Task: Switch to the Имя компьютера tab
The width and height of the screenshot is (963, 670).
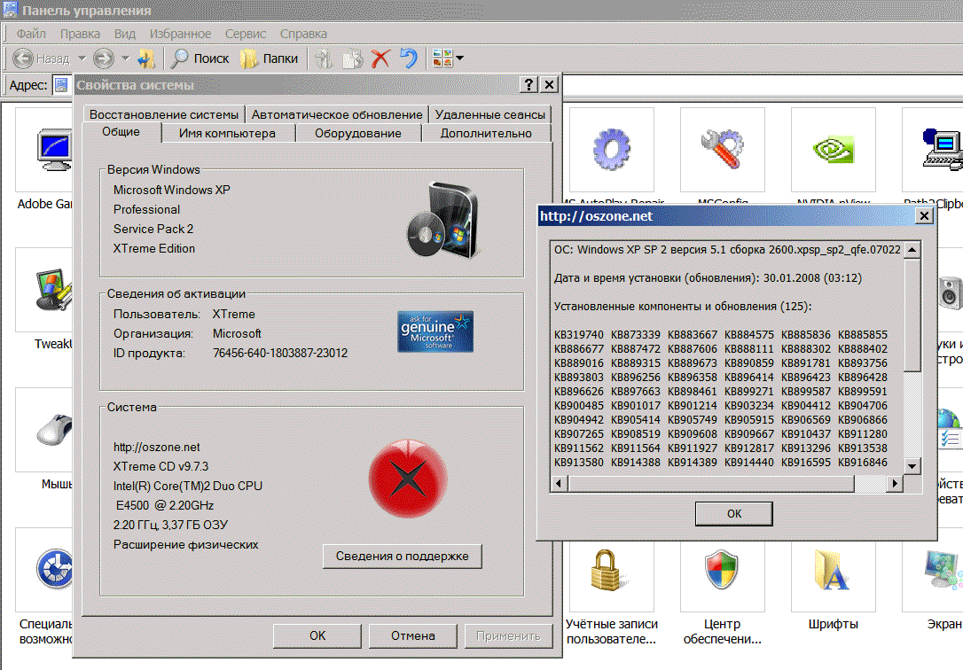Action: point(227,133)
